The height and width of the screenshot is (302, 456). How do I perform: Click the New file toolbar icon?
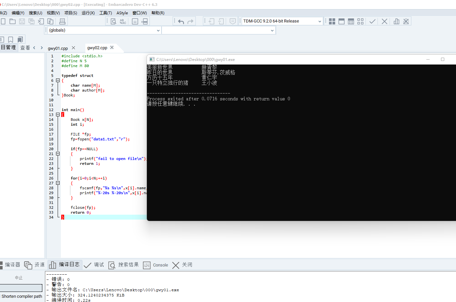[x=3, y=21]
